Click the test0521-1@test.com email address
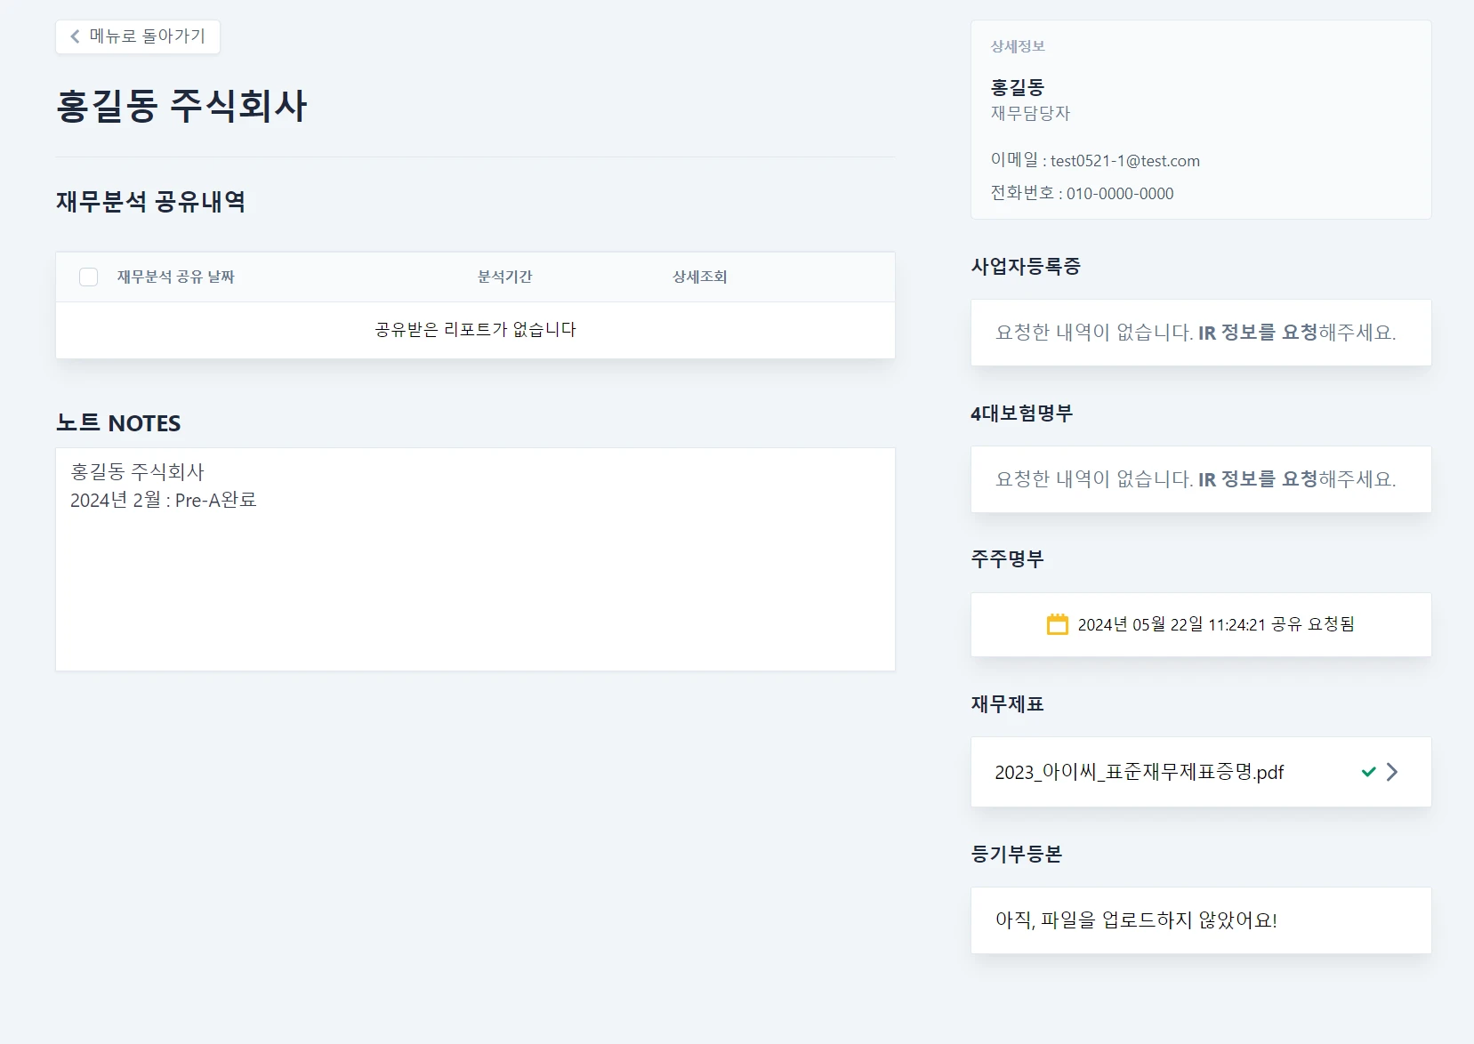1474x1044 pixels. coord(1124,161)
